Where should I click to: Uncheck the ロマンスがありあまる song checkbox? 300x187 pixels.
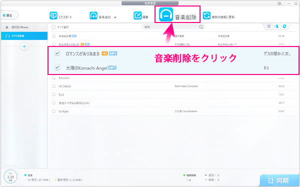click(x=57, y=53)
